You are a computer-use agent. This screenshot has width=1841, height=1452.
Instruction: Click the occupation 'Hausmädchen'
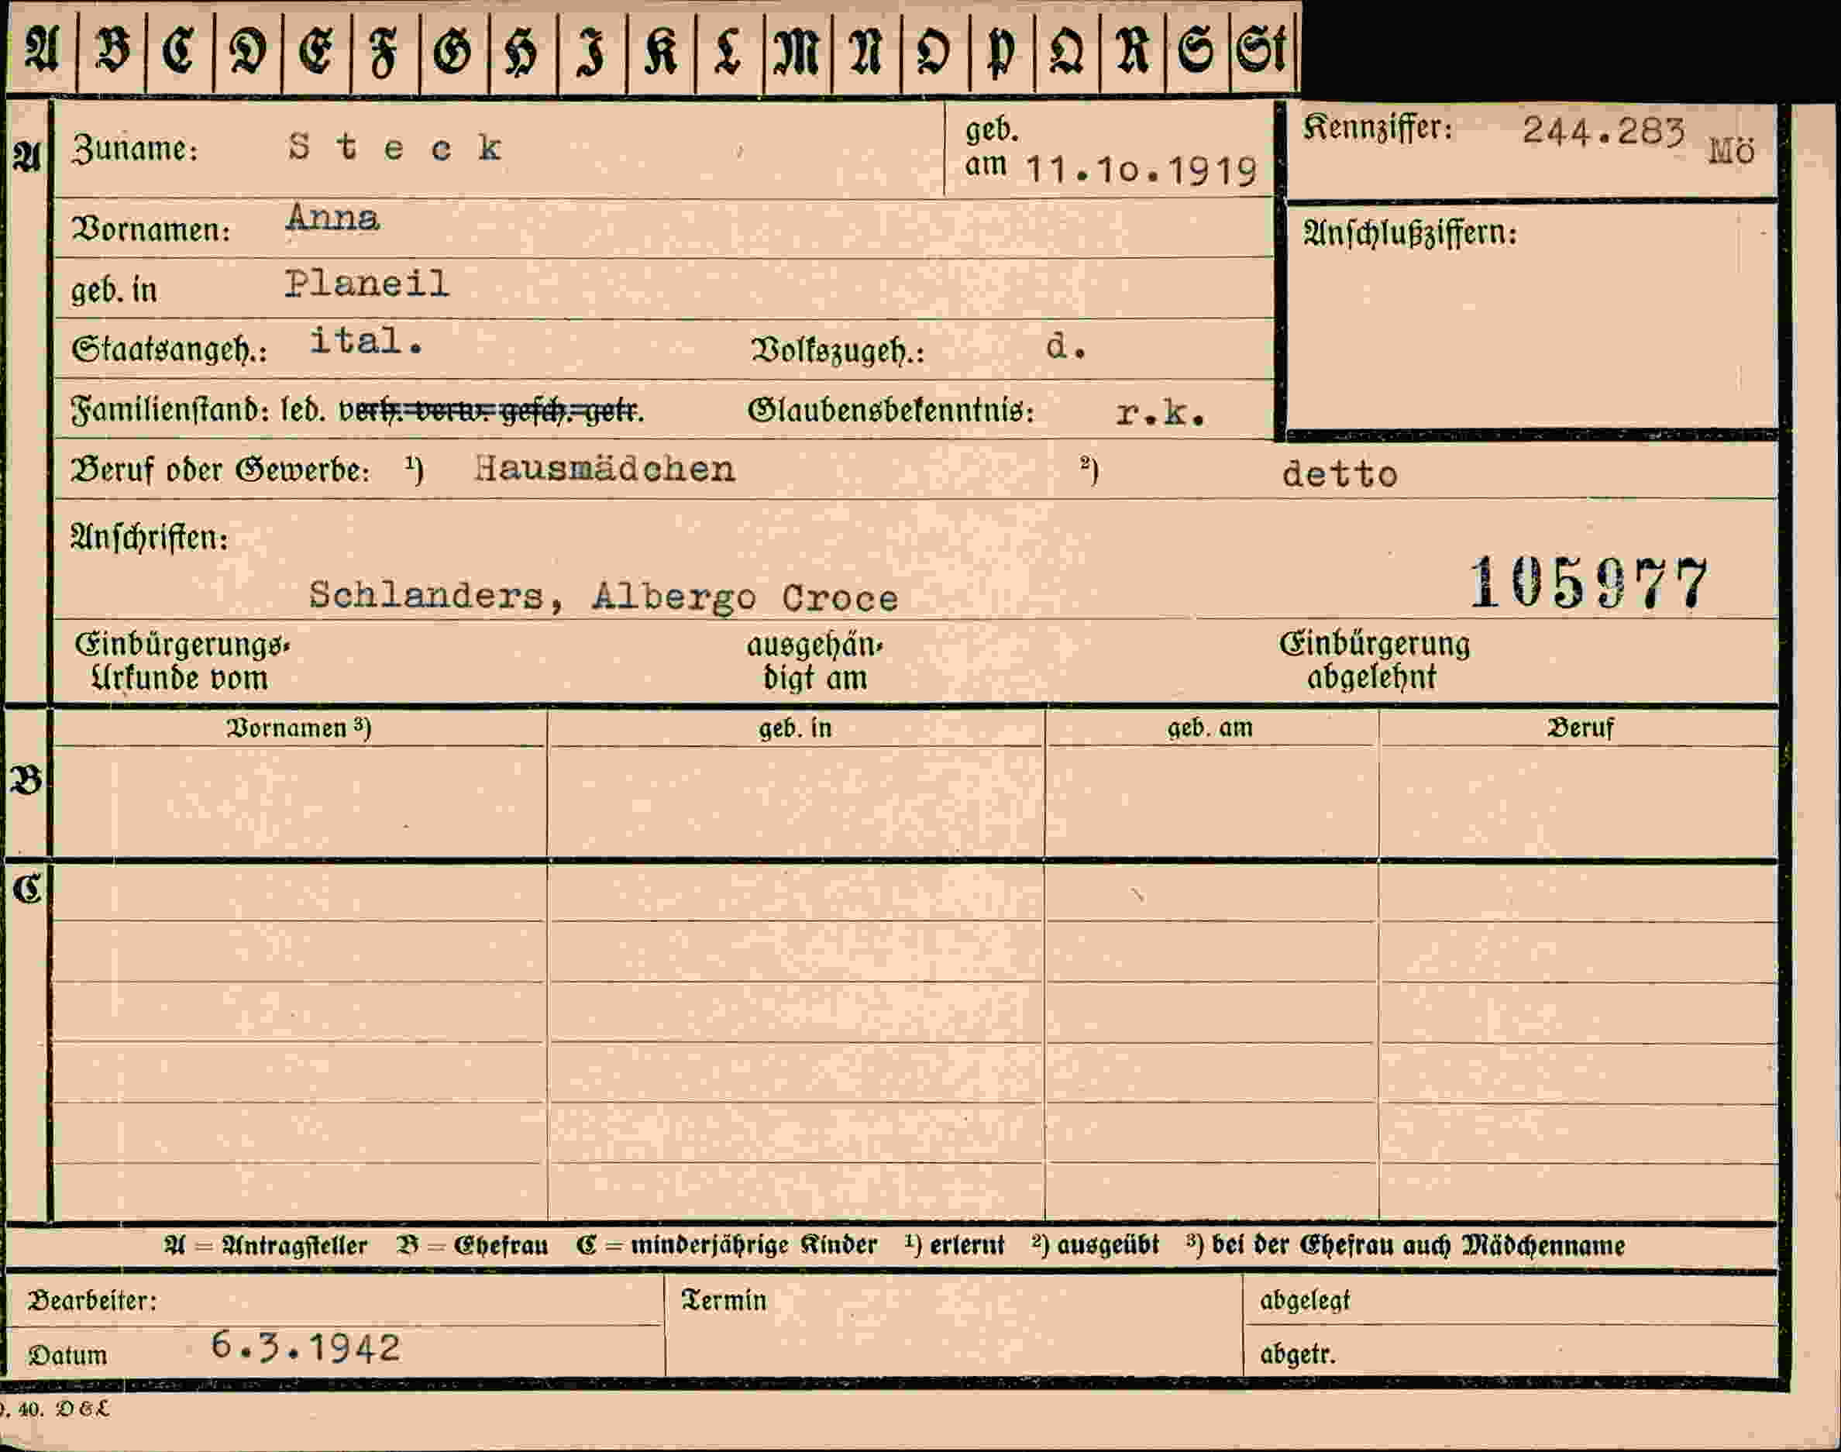point(605,469)
